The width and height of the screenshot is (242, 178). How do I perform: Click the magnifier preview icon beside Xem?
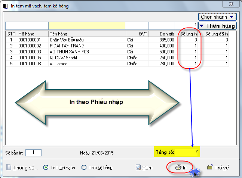pyautogui.click(x=138, y=168)
